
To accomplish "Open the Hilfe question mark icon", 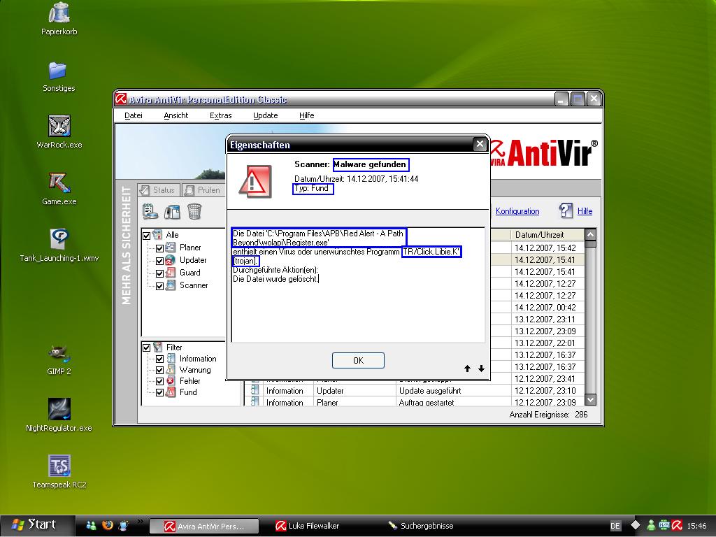I will [566, 210].
